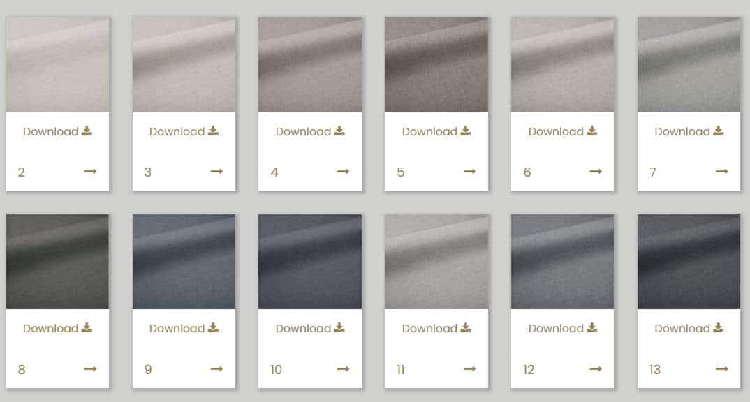Image resolution: width=750 pixels, height=402 pixels.
Task: Open fabric 3 via its arrow
Action: click(216, 171)
